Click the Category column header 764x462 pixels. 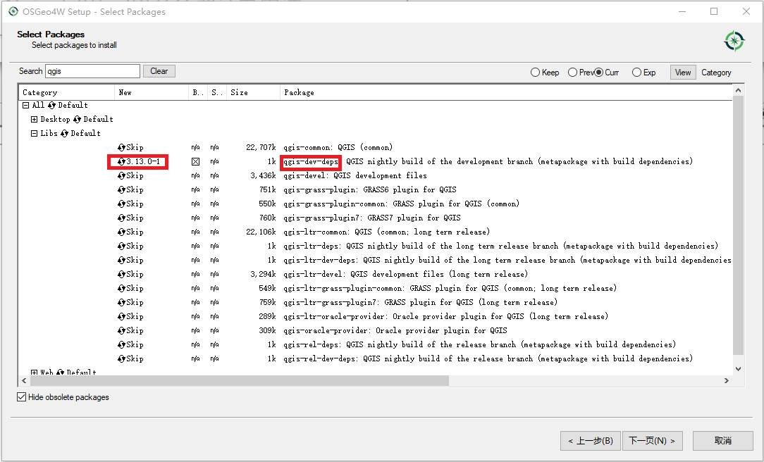(x=66, y=92)
